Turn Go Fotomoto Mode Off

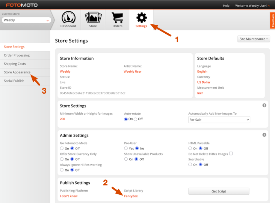click(72, 148)
